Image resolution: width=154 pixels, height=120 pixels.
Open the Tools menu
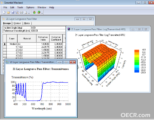[20, 7]
